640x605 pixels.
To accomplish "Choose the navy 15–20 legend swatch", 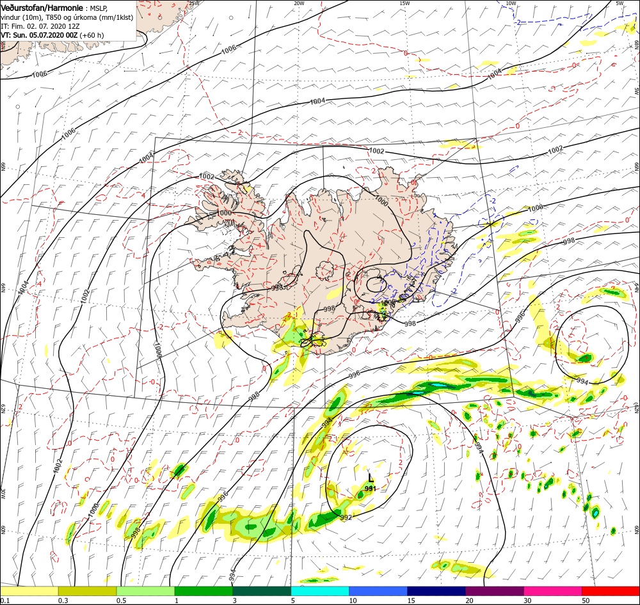I will (x=436, y=591).
